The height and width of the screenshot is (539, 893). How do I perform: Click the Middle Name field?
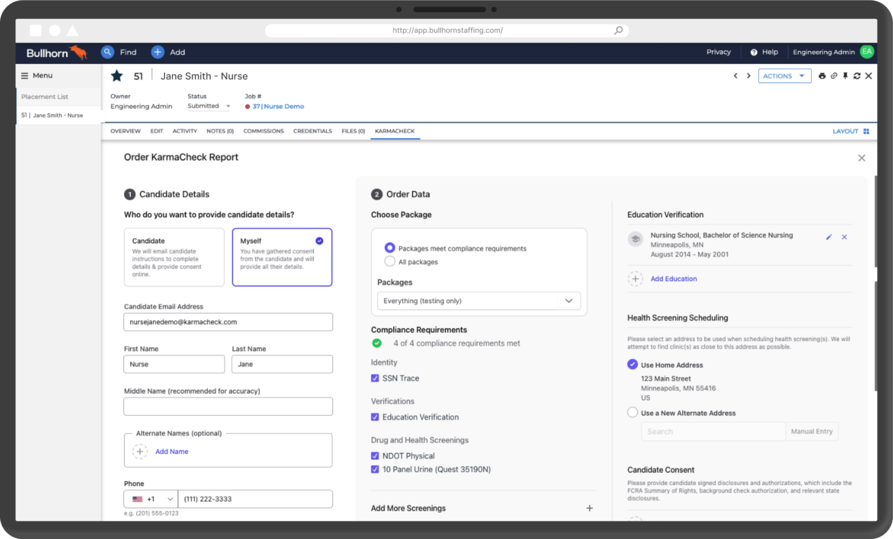[228, 406]
